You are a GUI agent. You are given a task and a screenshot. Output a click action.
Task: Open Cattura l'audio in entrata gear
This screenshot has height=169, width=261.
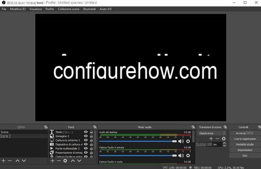pos(188,155)
